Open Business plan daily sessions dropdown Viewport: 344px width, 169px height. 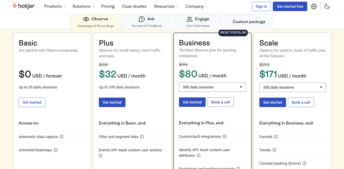(x=212, y=87)
